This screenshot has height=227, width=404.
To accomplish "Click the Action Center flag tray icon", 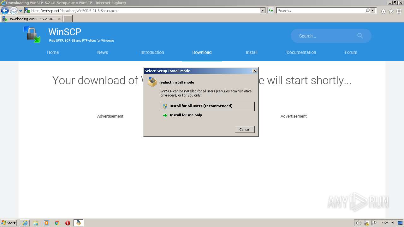I will click(374, 223).
